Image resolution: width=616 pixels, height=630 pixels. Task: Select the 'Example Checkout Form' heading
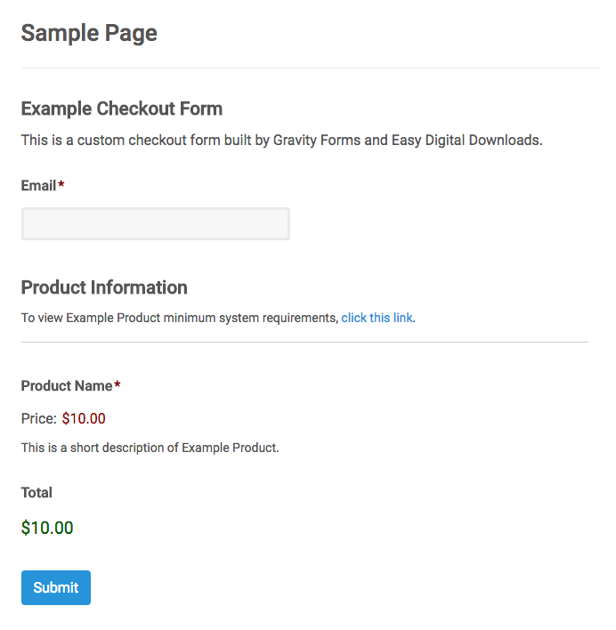[x=122, y=109]
